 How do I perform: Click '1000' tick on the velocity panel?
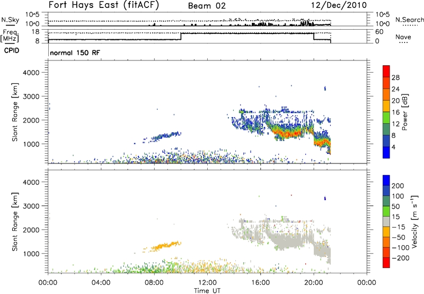point(31,254)
